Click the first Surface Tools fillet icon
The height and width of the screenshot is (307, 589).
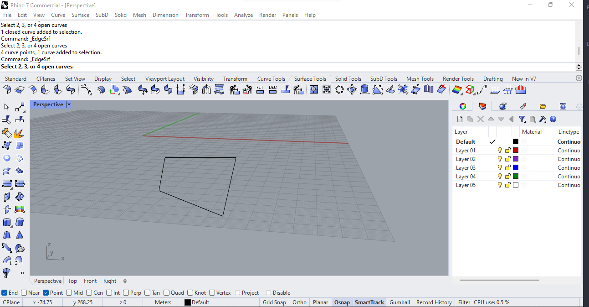pyautogui.click(x=7, y=89)
